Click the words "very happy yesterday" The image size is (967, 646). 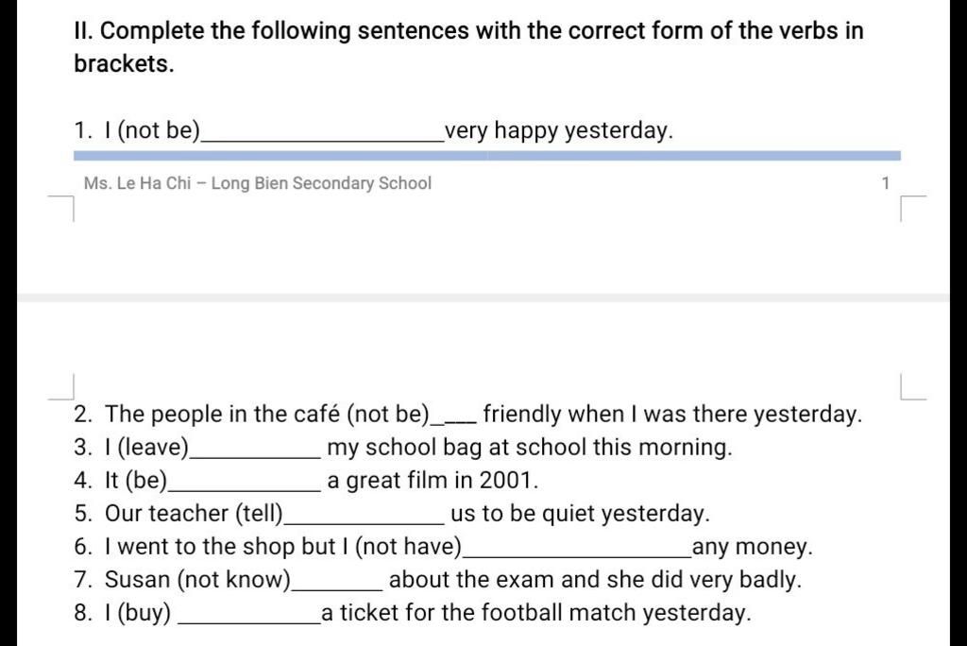click(559, 130)
